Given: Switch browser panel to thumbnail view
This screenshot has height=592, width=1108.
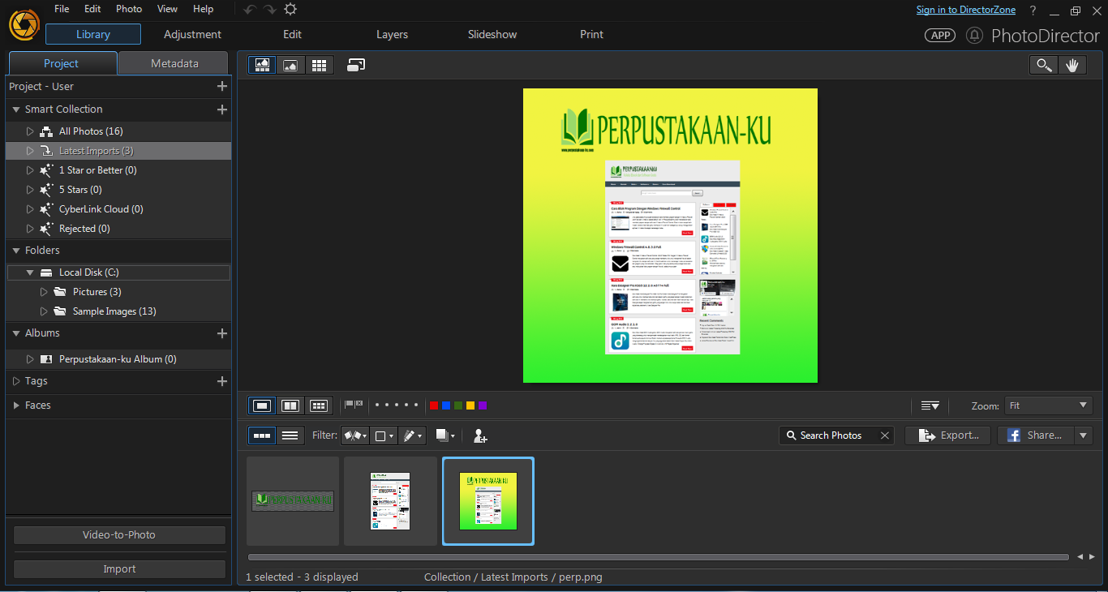Looking at the screenshot, I should pos(262,435).
